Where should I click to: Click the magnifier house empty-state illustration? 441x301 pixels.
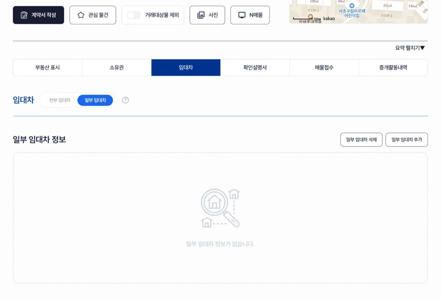point(220,208)
